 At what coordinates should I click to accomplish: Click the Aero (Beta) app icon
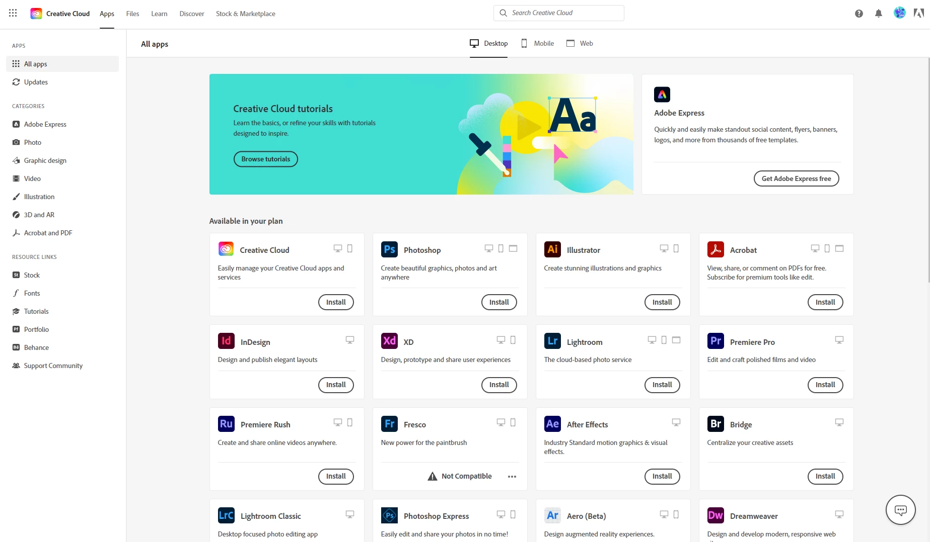pos(553,515)
